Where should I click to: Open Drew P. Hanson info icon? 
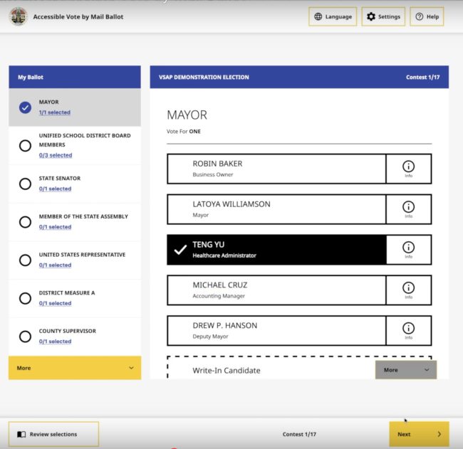[x=408, y=331]
